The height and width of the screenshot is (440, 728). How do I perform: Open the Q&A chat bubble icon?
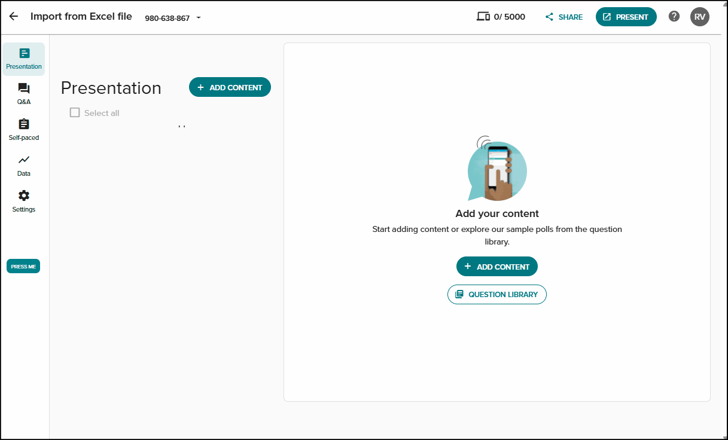point(24,88)
